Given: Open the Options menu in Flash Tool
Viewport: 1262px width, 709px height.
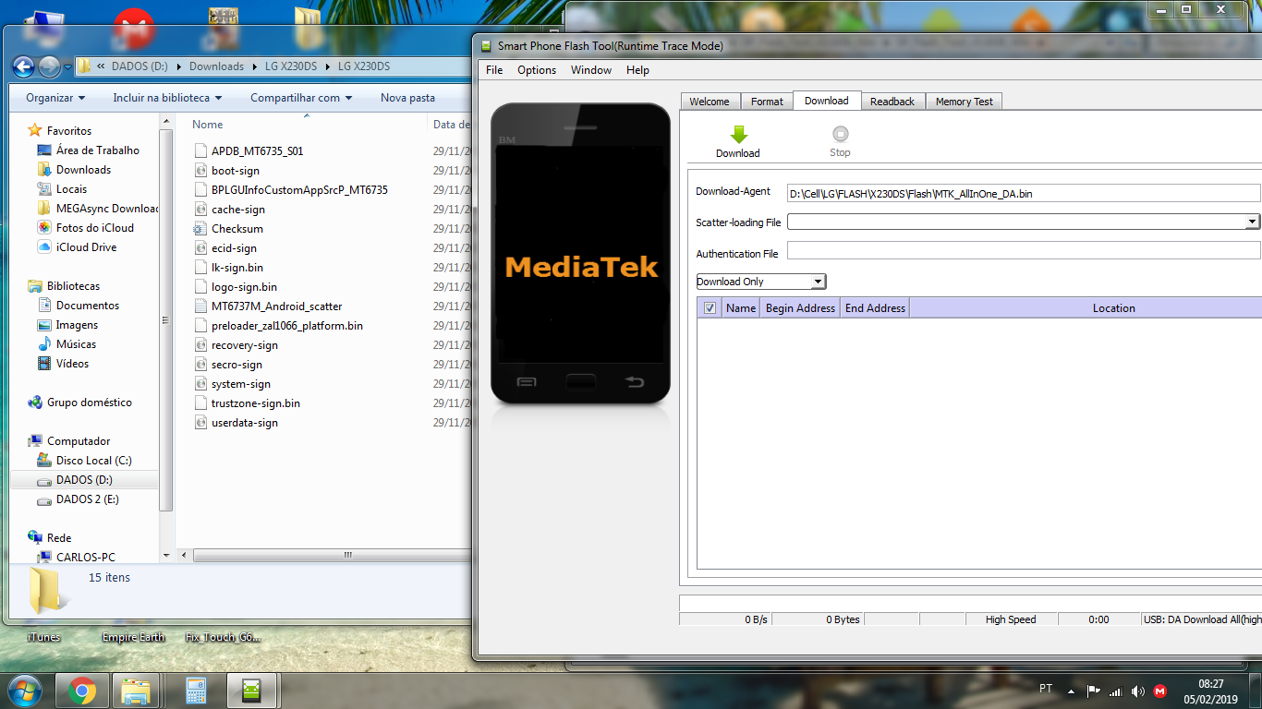Looking at the screenshot, I should pos(537,70).
